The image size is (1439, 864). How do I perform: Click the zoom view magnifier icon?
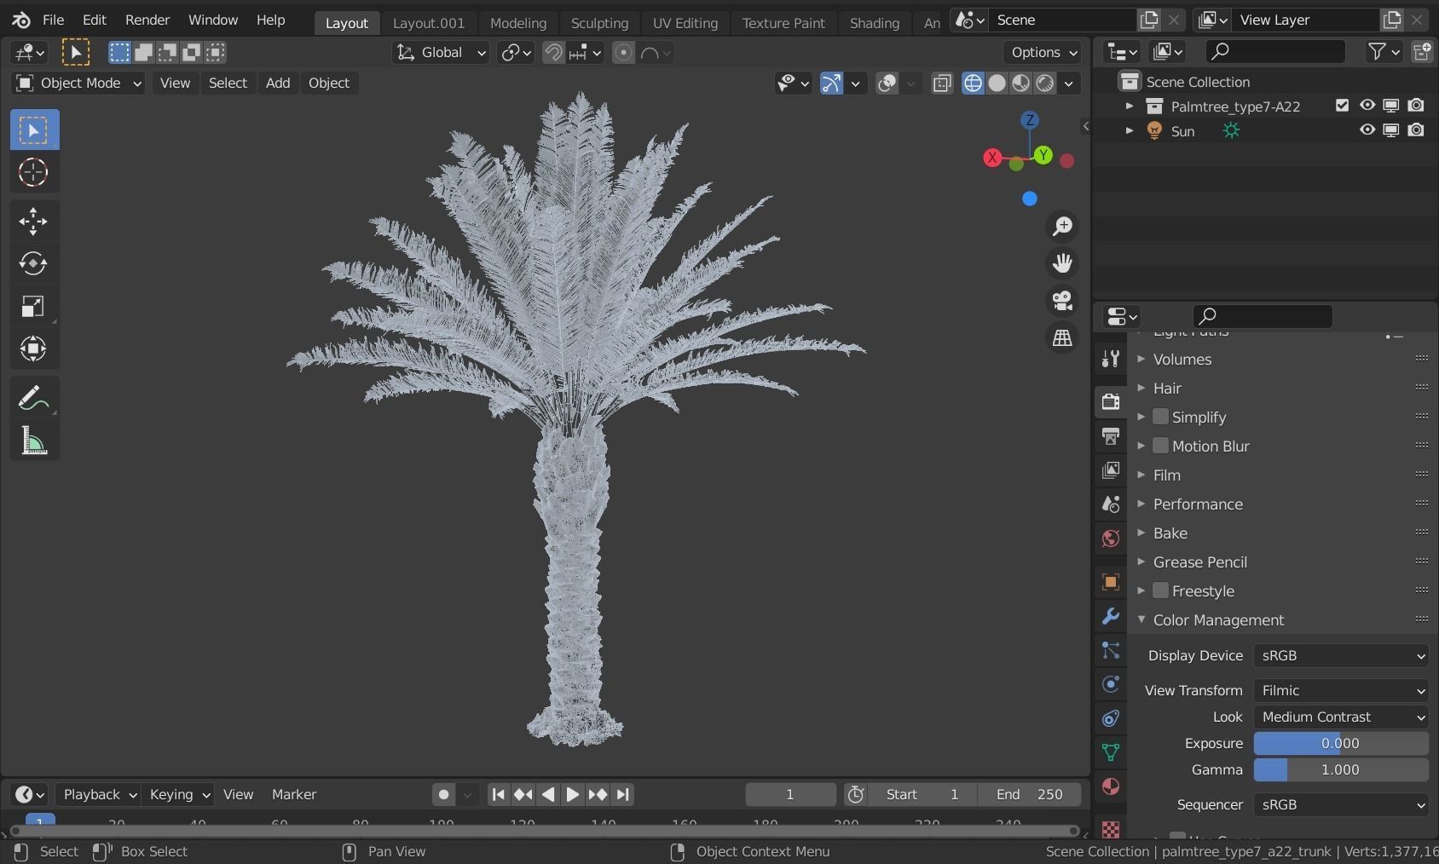(1062, 227)
